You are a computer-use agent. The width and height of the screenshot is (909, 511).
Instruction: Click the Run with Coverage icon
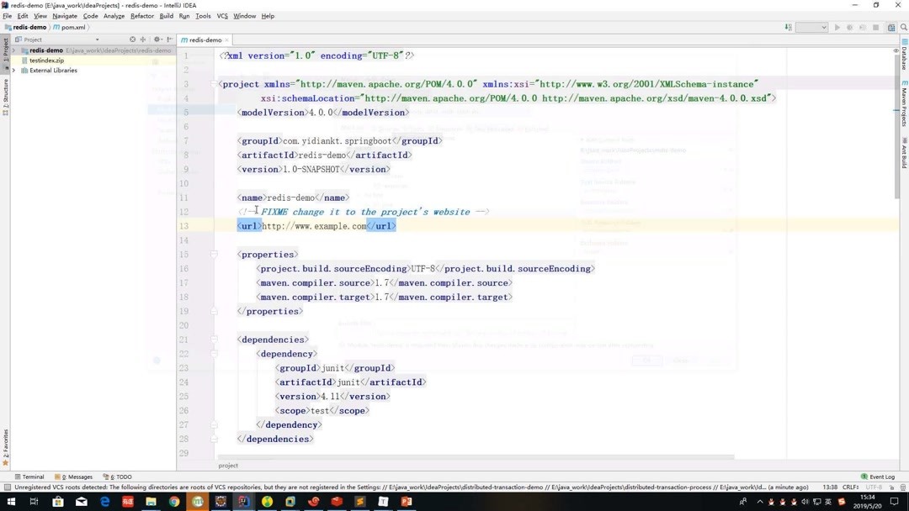864,27
